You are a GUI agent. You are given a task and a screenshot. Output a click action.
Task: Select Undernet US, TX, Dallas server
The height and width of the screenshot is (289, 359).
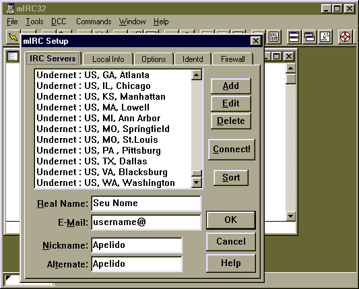click(x=113, y=161)
